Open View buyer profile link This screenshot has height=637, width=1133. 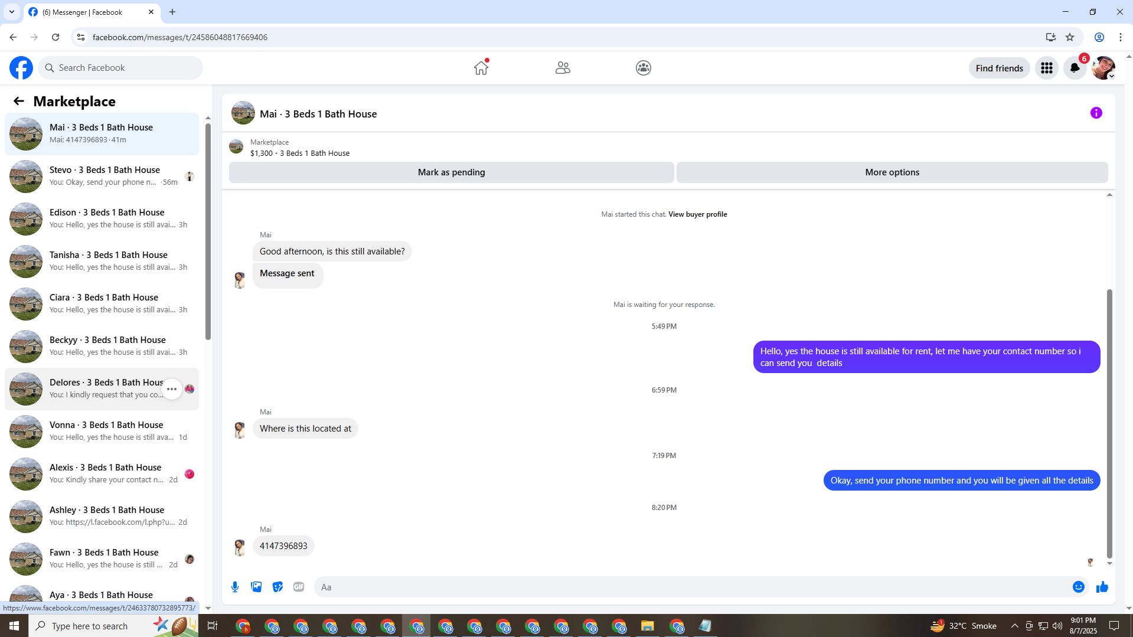(x=698, y=214)
